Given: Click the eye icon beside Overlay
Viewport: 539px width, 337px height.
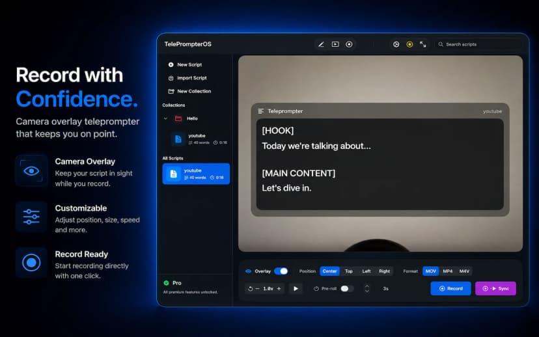Looking at the screenshot, I should pyautogui.click(x=249, y=271).
